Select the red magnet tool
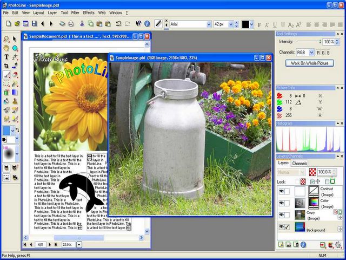Image resolution: width=346 pixels, height=260 pixels. (15, 75)
